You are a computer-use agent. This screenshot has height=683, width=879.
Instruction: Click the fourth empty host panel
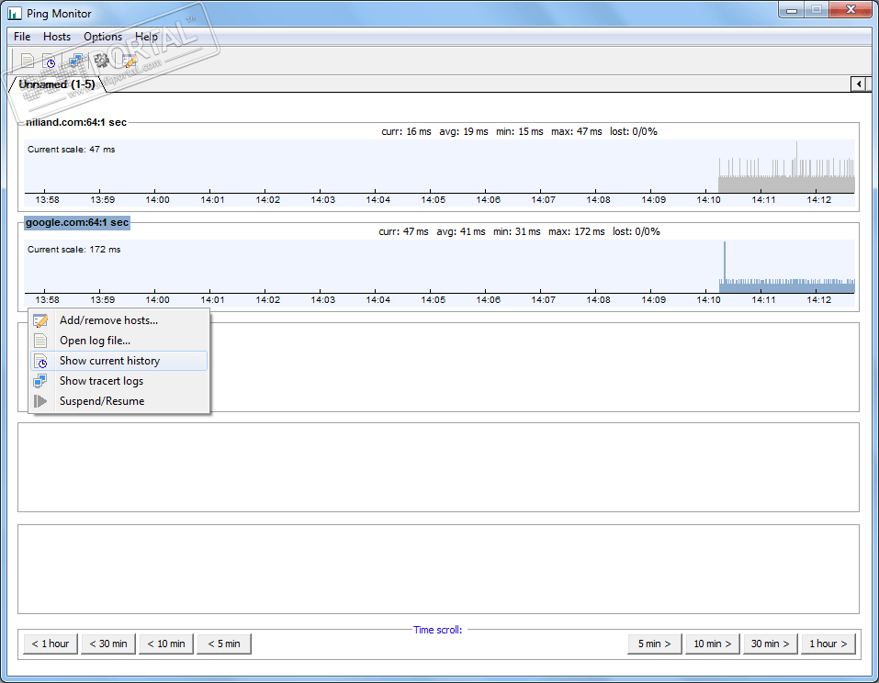click(x=438, y=467)
